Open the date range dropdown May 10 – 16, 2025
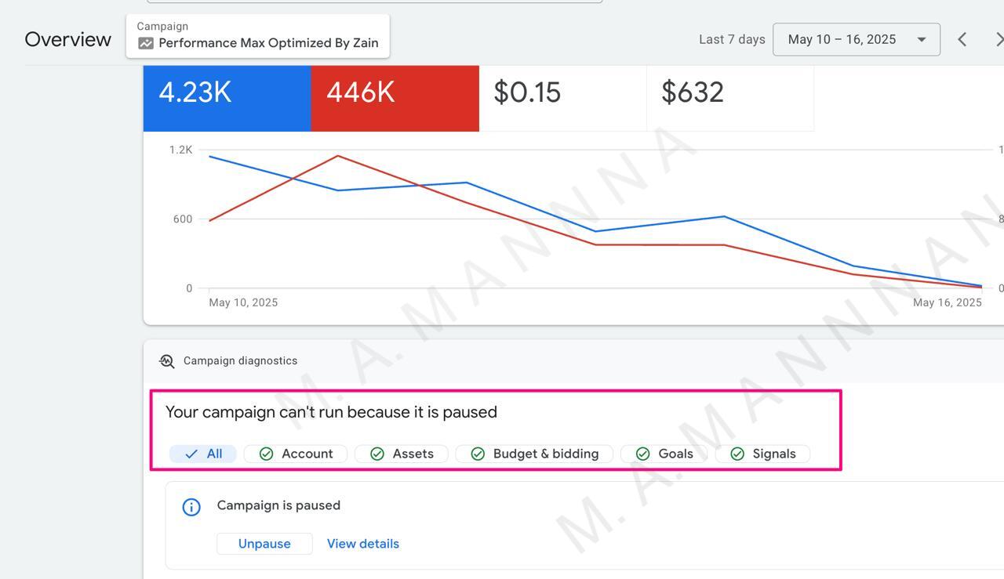This screenshot has width=1004, height=579. [856, 39]
